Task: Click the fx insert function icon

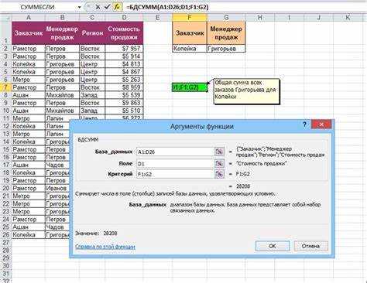Action: [117, 7]
